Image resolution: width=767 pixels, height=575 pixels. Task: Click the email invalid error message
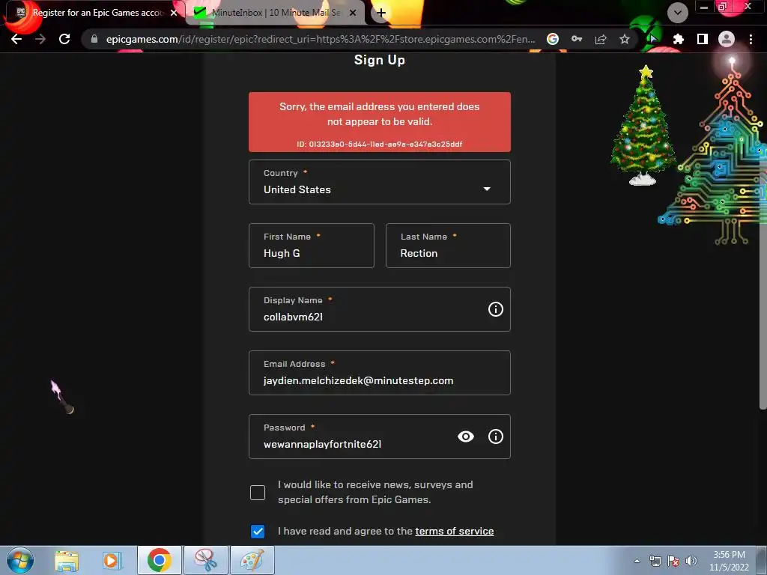(380, 122)
